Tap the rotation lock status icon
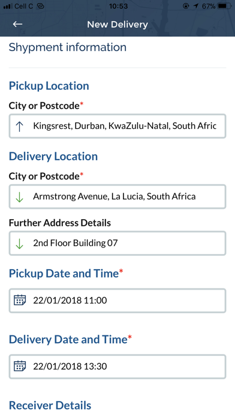The image size is (235, 419). (x=186, y=6)
